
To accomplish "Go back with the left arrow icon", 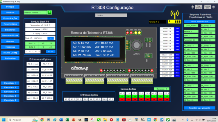I will (x=192, y=7).
